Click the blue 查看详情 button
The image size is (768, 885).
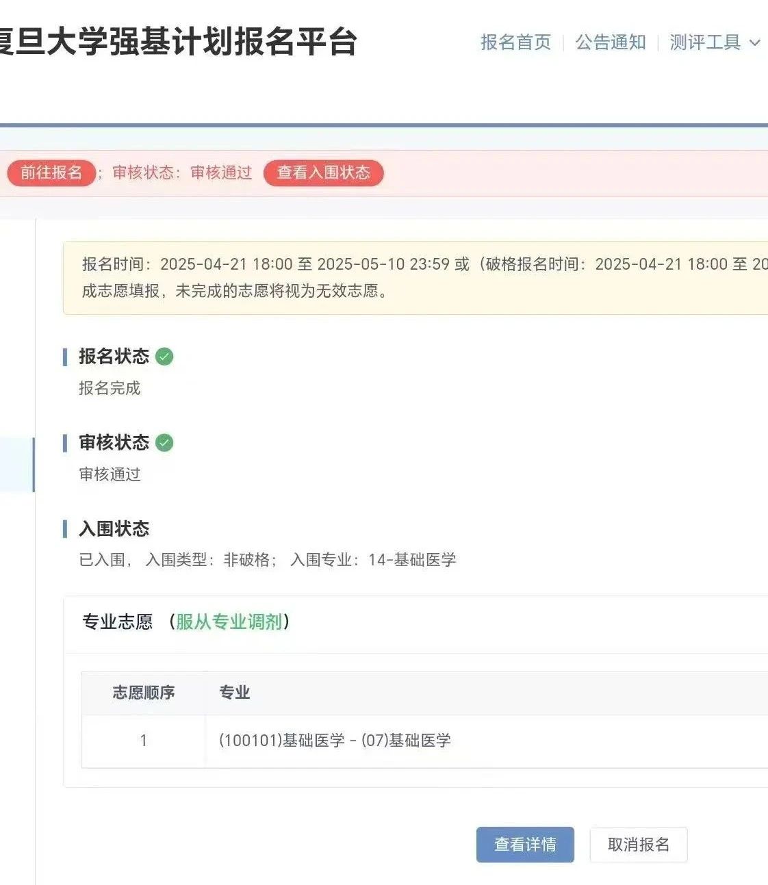point(525,845)
